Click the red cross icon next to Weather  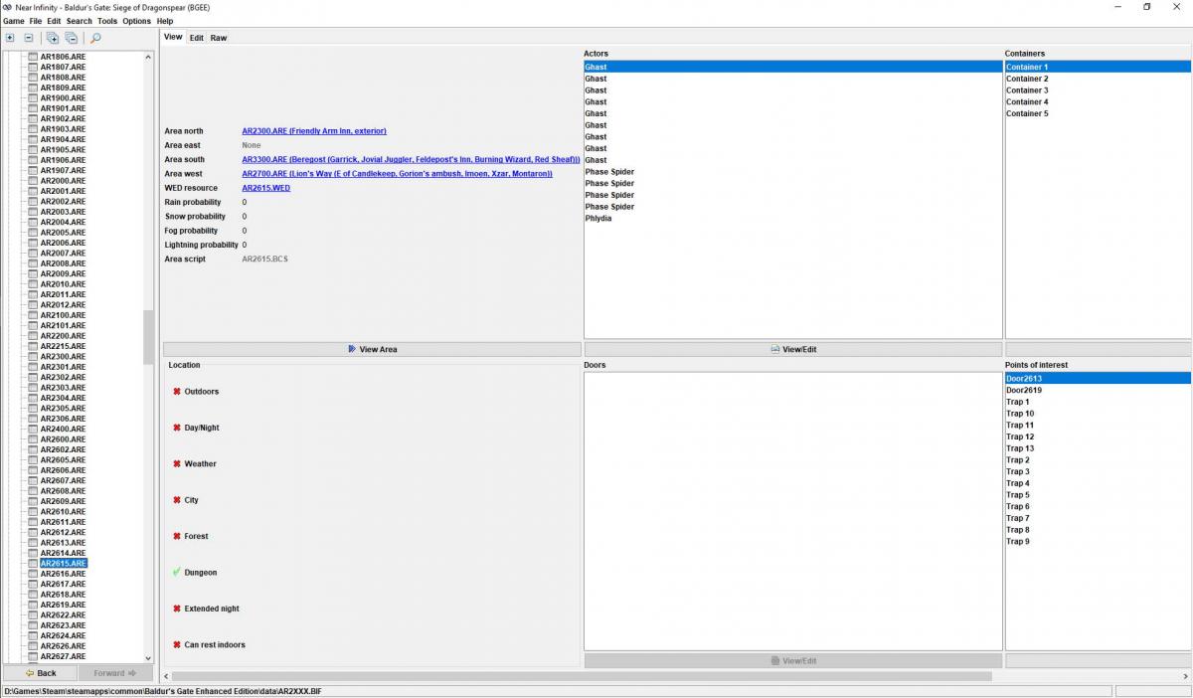coord(177,464)
